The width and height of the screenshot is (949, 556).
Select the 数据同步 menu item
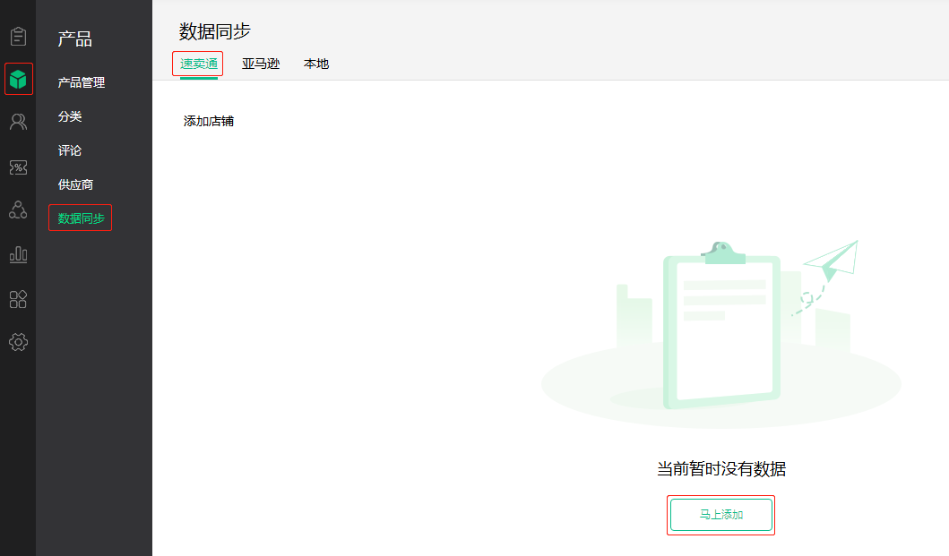[x=82, y=218]
